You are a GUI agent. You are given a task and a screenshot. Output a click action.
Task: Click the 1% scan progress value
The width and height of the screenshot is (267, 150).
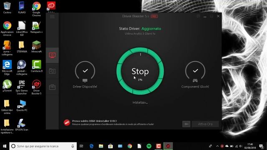(x=140, y=80)
